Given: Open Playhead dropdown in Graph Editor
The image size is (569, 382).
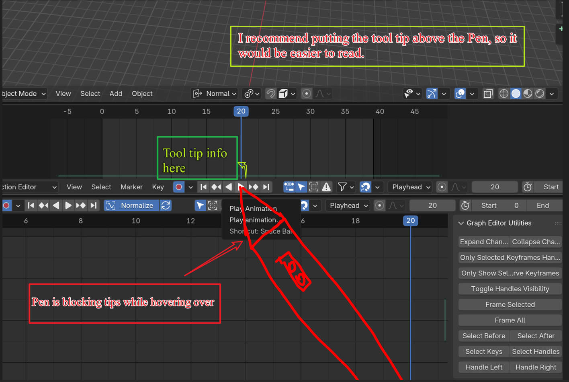Looking at the screenshot, I should click(x=348, y=205).
